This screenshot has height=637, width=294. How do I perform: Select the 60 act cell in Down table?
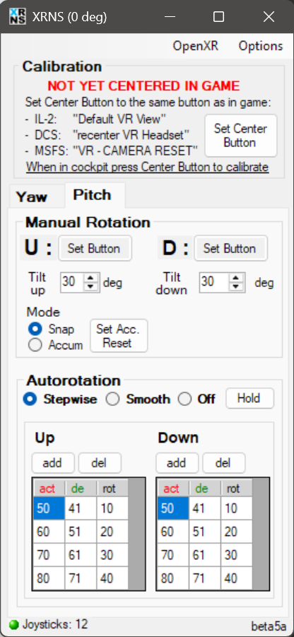tap(172, 532)
